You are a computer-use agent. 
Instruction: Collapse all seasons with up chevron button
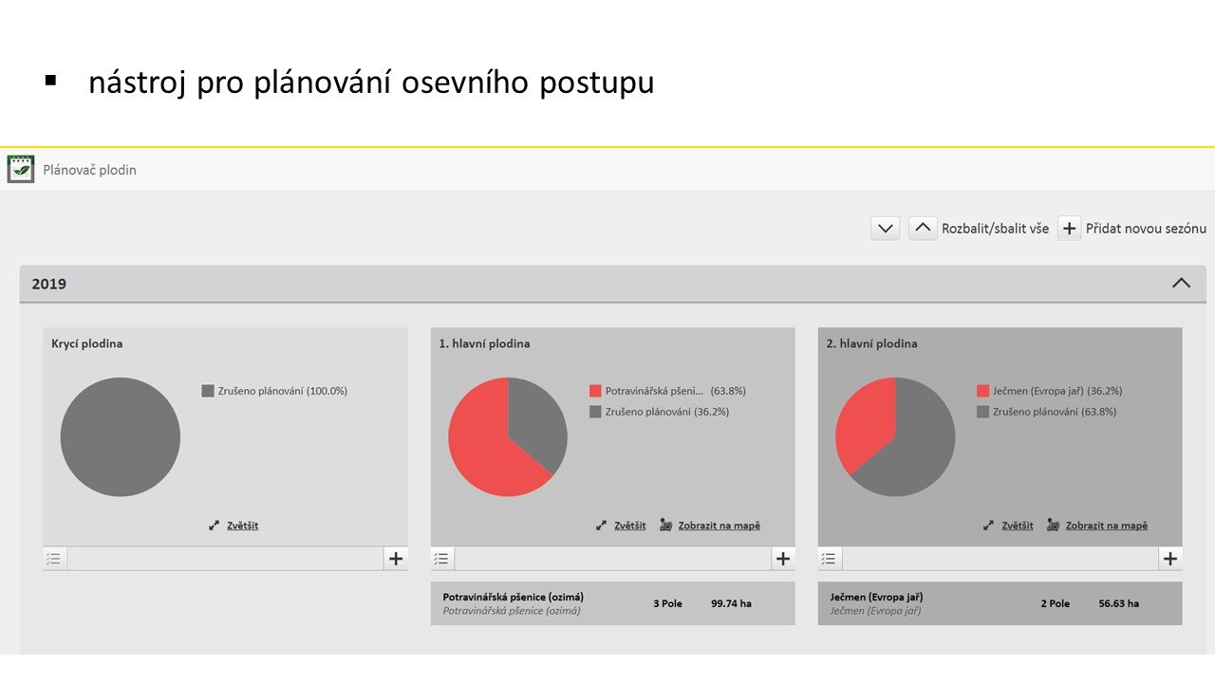pyautogui.click(x=923, y=229)
